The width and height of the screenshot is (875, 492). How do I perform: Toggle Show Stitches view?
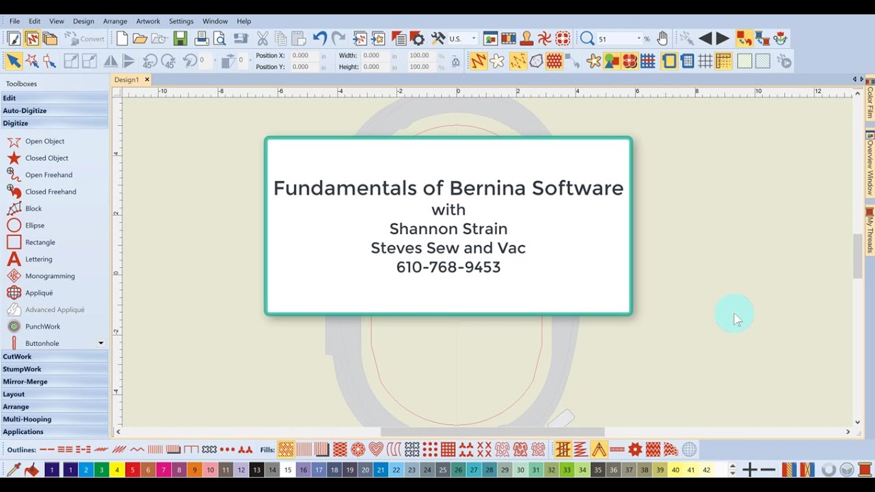(478, 61)
